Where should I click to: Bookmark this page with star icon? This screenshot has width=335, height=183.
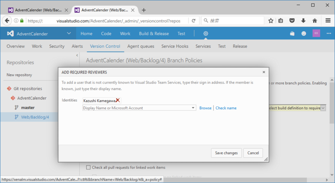click(271, 21)
